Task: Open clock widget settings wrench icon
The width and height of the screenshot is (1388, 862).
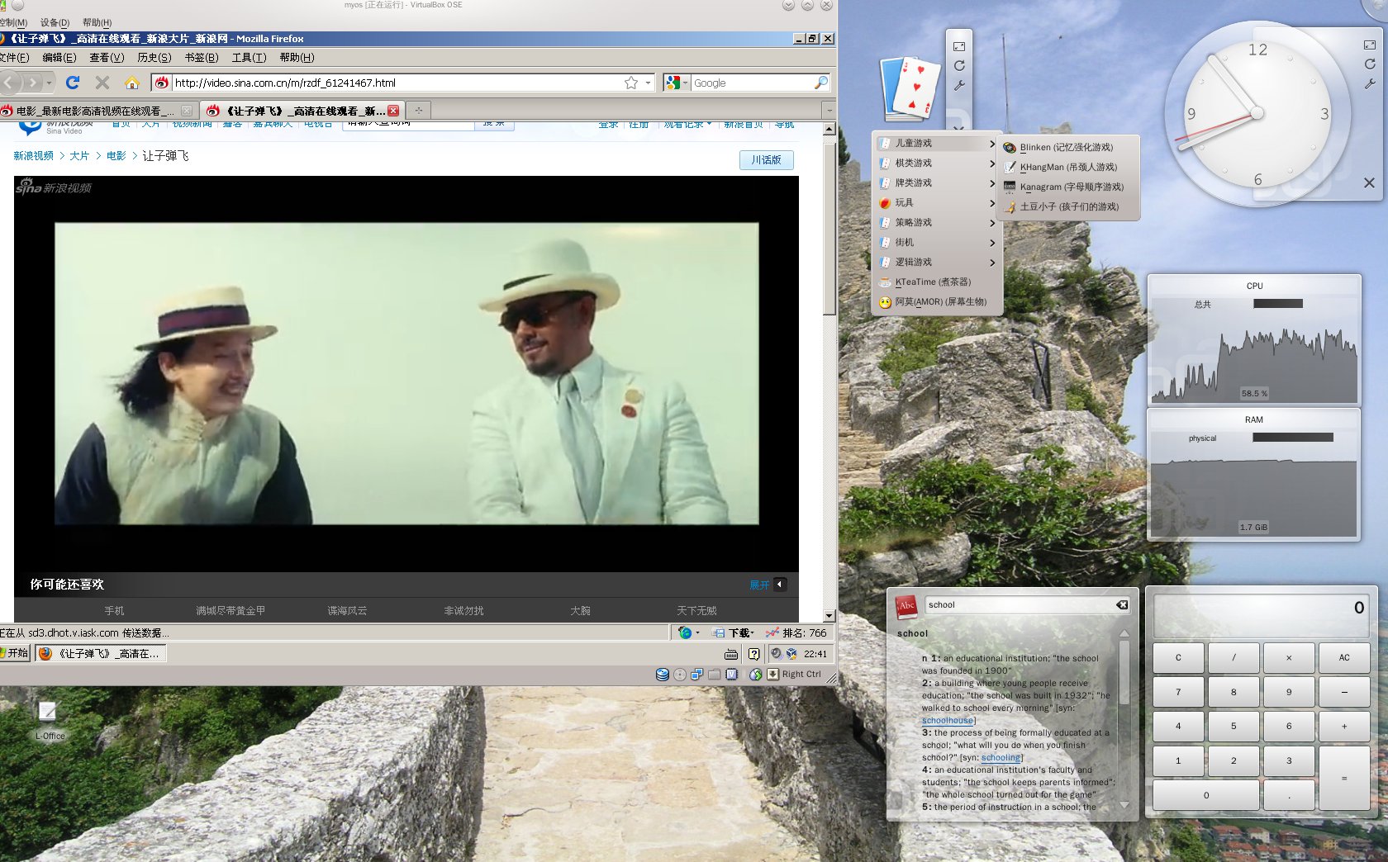Action: pos(1370,83)
